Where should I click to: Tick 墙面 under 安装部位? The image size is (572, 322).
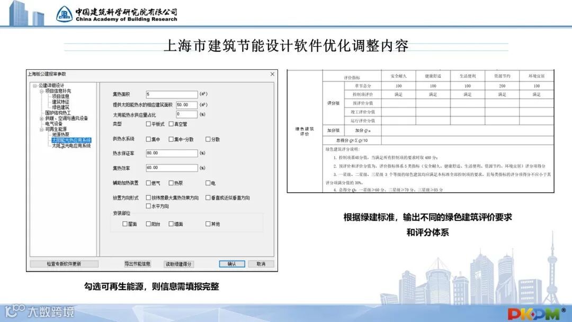coord(171,224)
